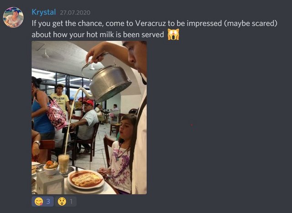Click the count 1 on astonished reaction
The height and width of the screenshot is (213, 292).
click(x=71, y=202)
